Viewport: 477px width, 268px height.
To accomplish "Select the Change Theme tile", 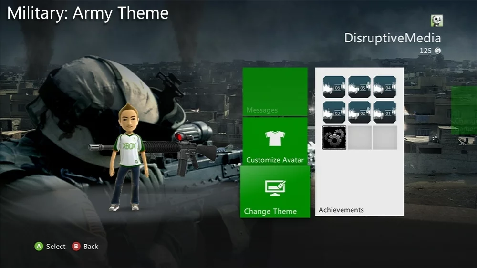I will tap(275, 192).
